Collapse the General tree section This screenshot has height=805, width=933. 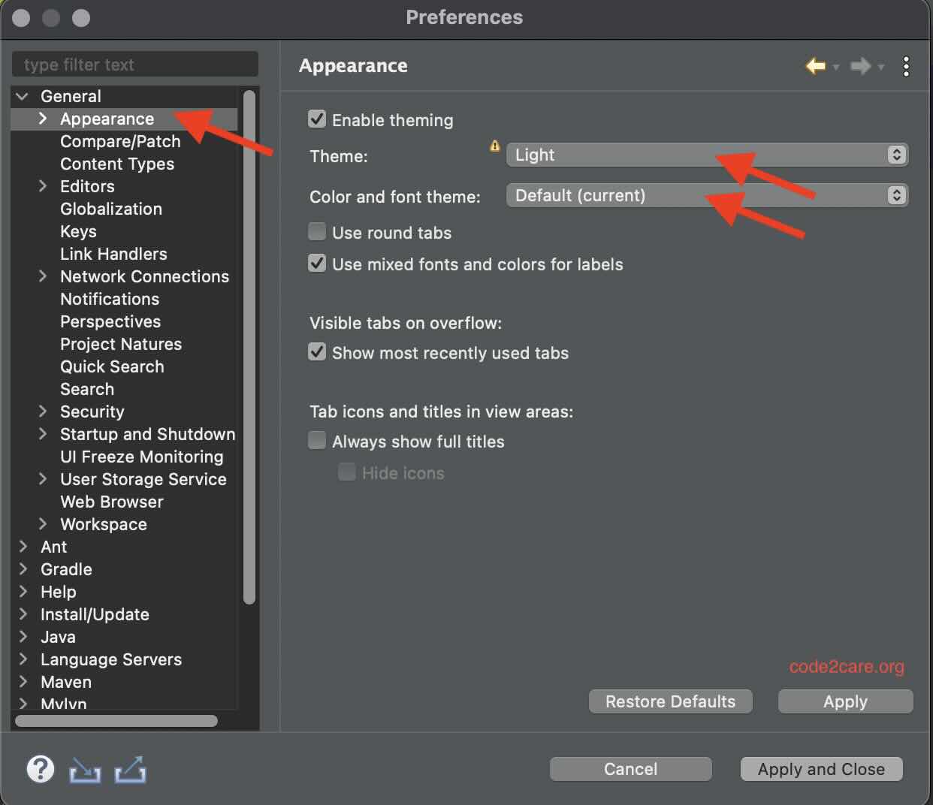click(21, 96)
